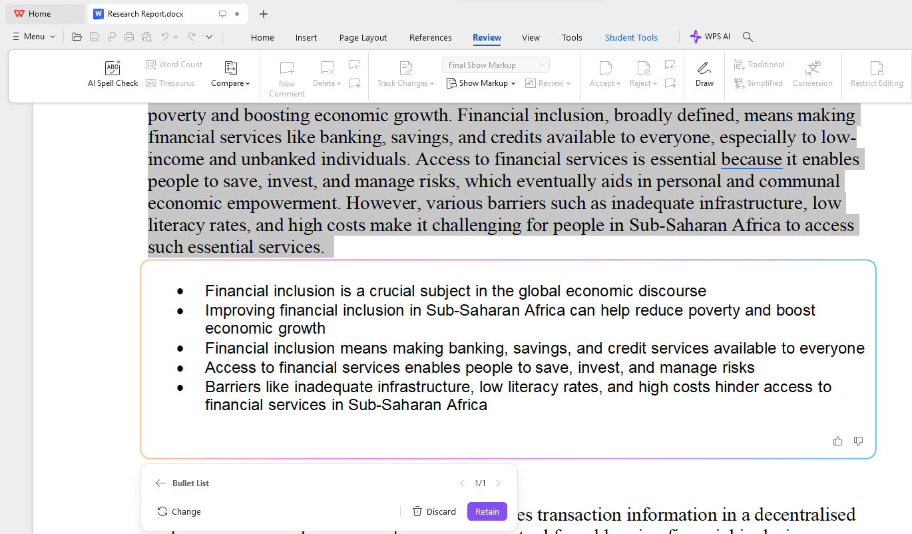
Task: Go to the previous comment
Action: click(355, 65)
